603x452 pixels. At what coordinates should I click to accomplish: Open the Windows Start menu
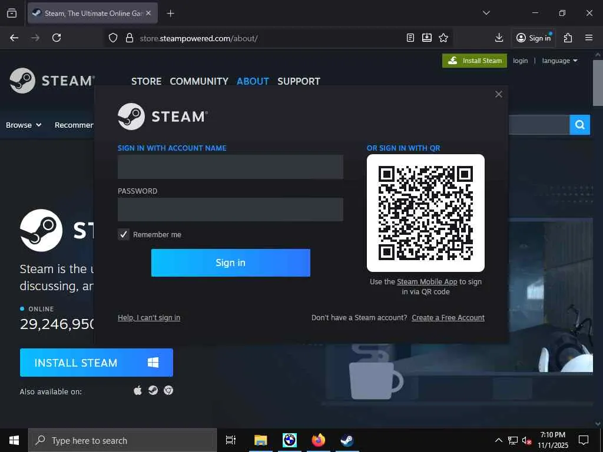[x=14, y=440]
